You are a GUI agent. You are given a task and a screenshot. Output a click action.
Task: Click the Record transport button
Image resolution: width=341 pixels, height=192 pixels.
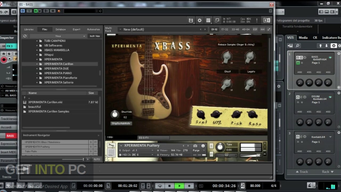189,186
